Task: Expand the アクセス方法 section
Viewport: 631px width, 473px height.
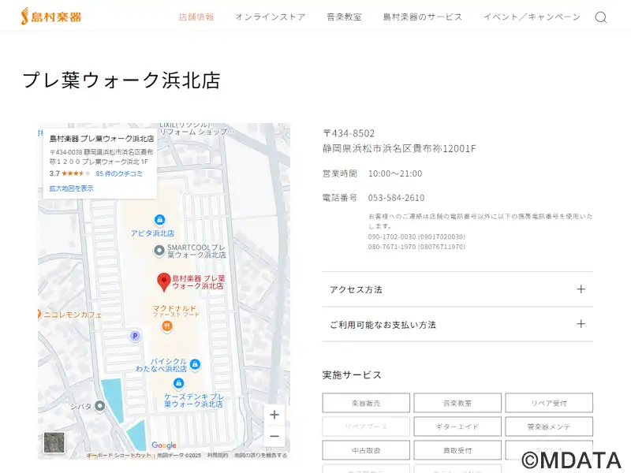Action: [x=457, y=289]
